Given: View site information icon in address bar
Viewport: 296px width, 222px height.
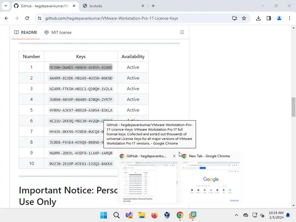Looking at the screenshot, I should click(40, 18).
